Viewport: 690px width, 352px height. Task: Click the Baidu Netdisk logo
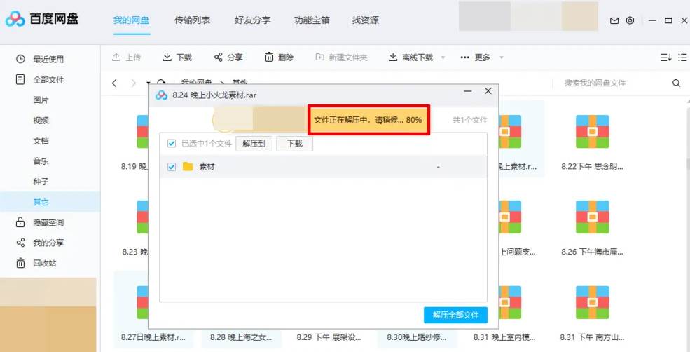click(42, 19)
